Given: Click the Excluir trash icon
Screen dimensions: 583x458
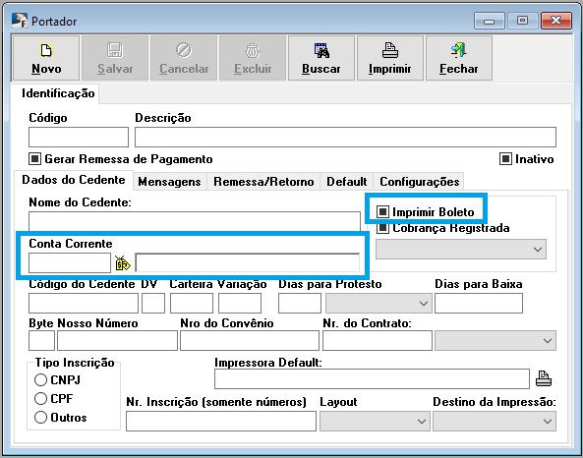Looking at the screenshot, I should [253, 50].
